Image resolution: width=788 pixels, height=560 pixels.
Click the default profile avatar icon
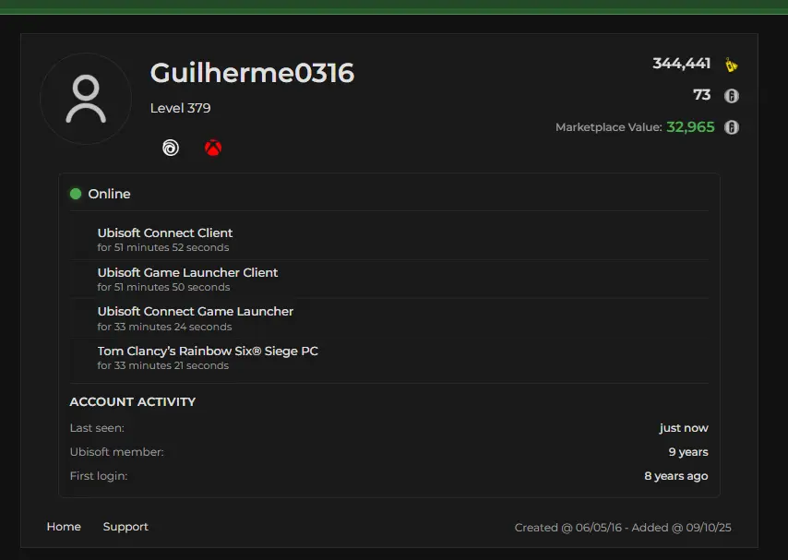(x=86, y=99)
